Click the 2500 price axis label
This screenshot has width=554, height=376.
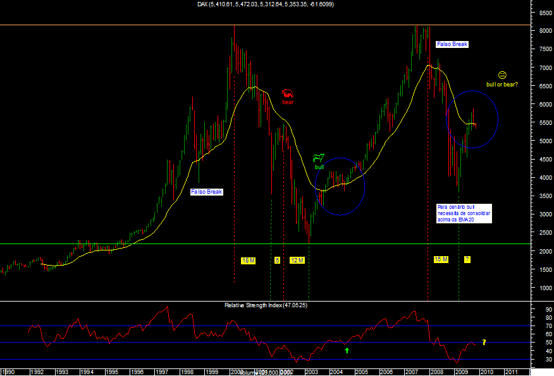(545, 233)
